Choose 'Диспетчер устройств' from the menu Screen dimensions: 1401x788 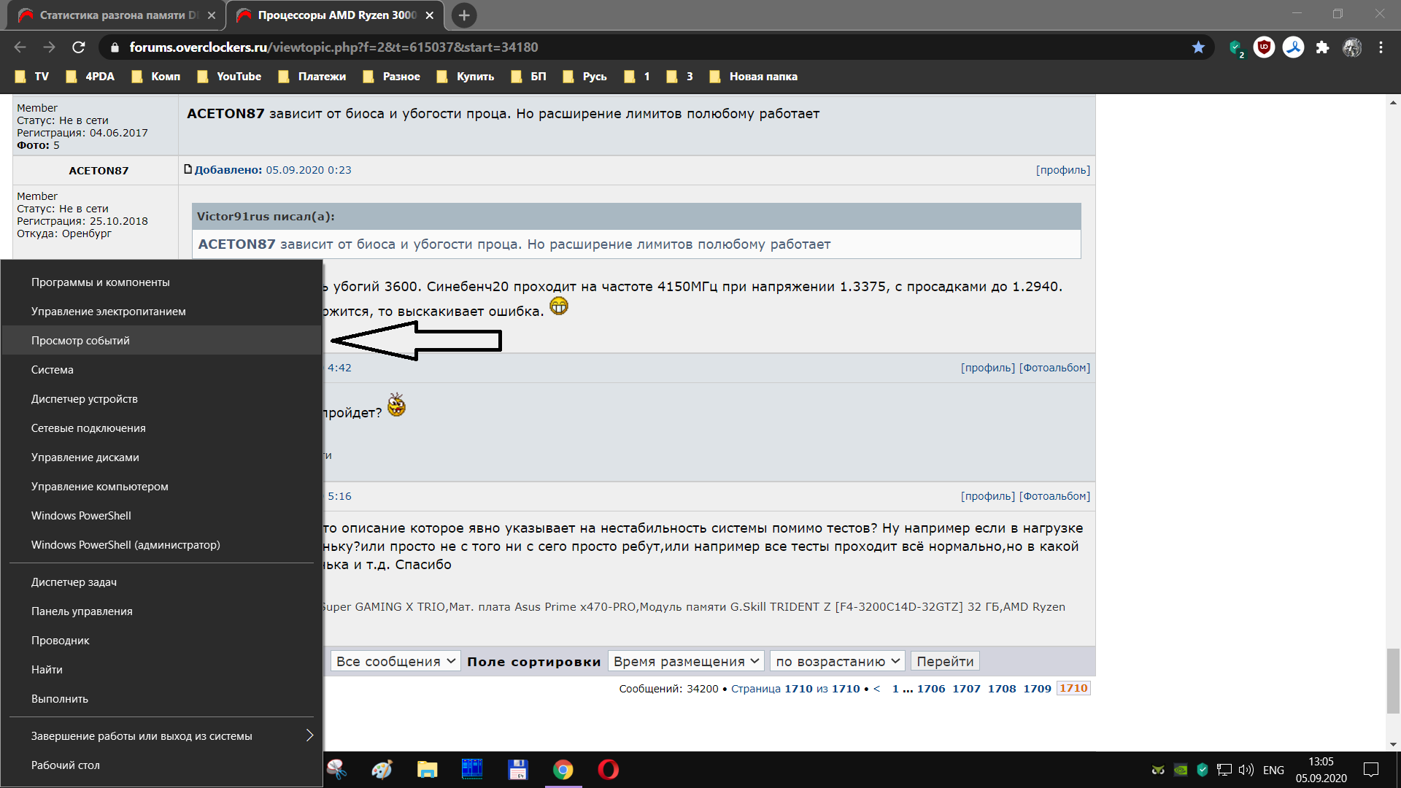tap(84, 399)
